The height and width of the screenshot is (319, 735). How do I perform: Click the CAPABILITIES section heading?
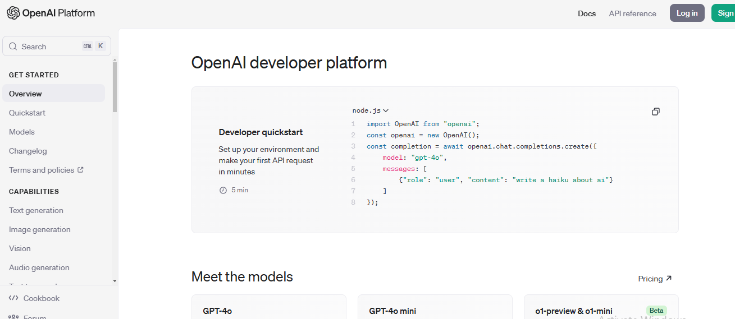[34, 191]
